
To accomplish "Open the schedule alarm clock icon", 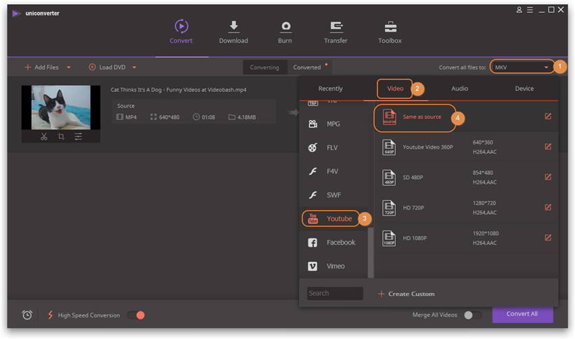I will (27, 315).
